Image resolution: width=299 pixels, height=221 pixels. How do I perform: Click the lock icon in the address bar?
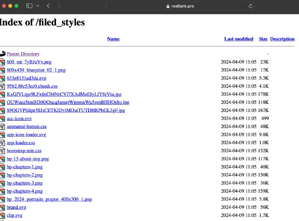pyautogui.click(x=168, y=6)
